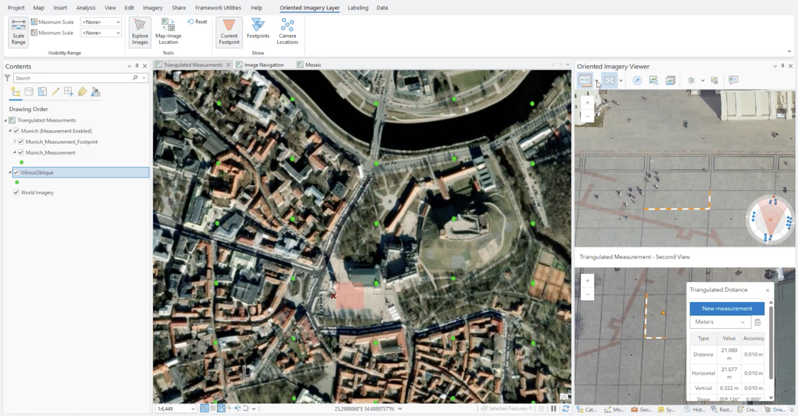Select the measure tool in Oriented Imagery Viewer
This screenshot has height=416, width=798.
585,80
